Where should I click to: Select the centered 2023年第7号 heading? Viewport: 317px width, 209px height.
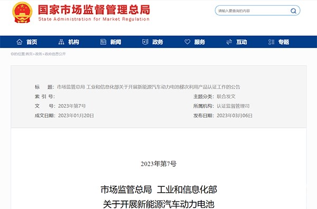[158, 164]
